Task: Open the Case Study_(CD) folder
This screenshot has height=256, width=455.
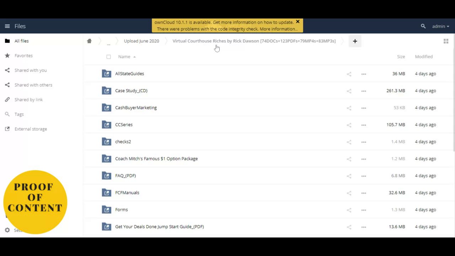Action: (x=131, y=91)
